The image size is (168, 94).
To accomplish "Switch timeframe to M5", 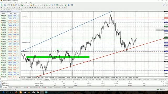I will (x=4, y=10).
